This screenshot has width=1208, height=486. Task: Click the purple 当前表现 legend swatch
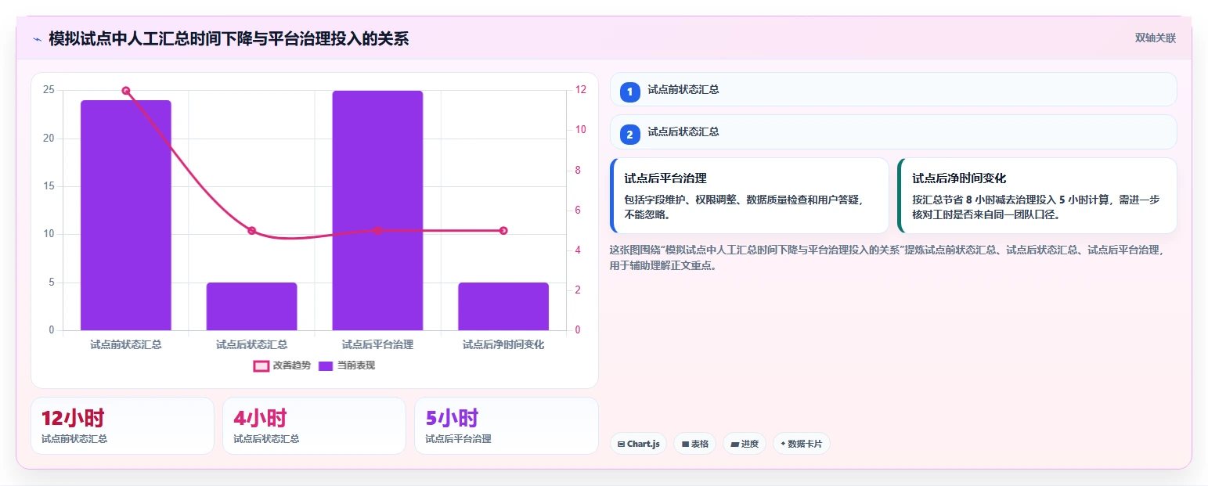coord(326,365)
